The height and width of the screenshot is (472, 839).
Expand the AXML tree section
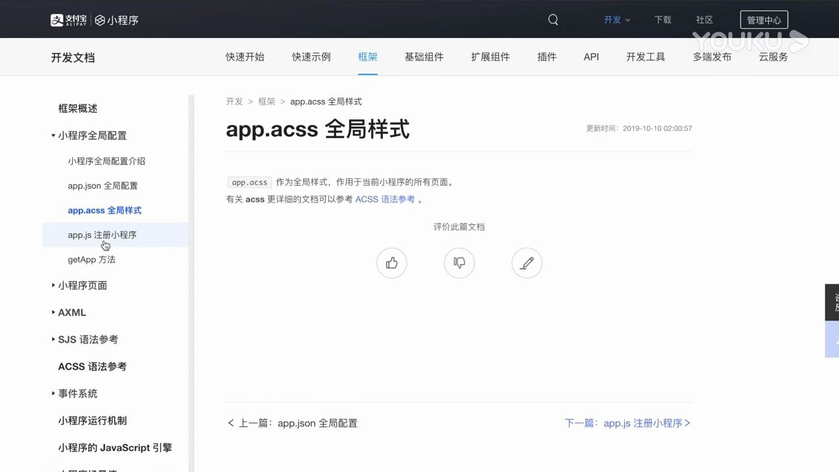[x=53, y=312]
